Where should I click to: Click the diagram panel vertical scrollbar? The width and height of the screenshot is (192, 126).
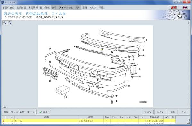pos(189,64)
